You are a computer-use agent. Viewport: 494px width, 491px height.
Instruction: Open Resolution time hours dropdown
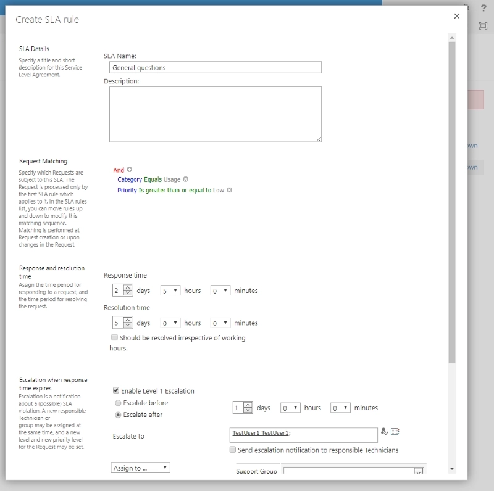point(170,323)
